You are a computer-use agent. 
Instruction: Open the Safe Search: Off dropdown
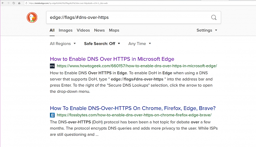click(x=102, y=43)
